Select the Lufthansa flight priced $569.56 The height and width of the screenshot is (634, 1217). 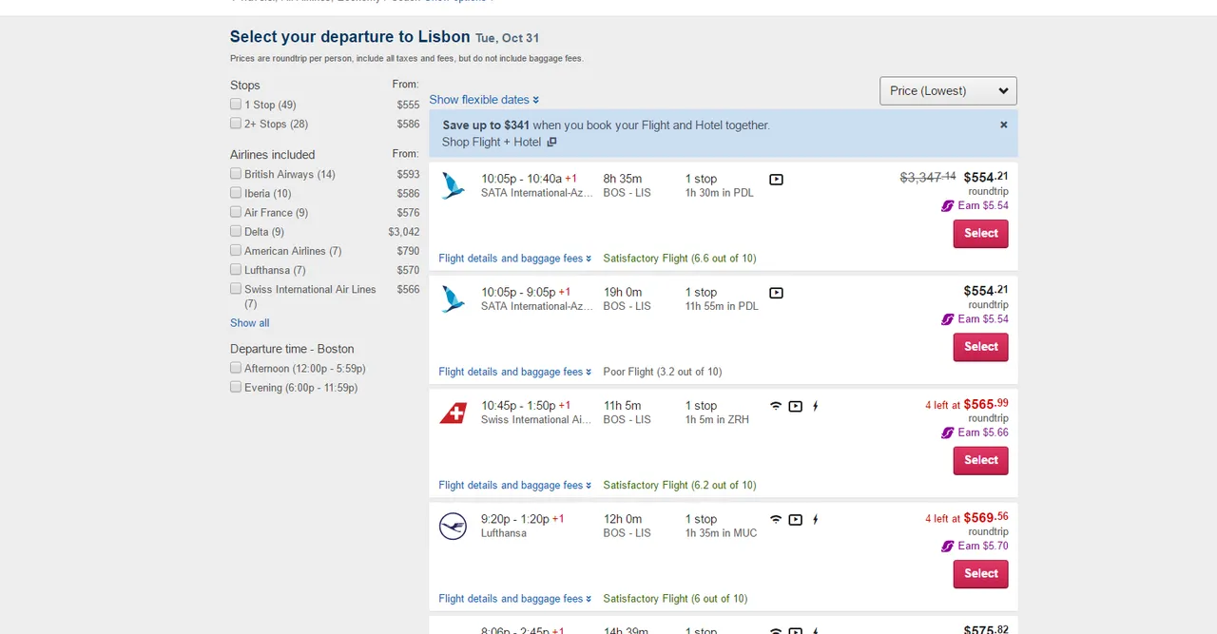point(980,574)
